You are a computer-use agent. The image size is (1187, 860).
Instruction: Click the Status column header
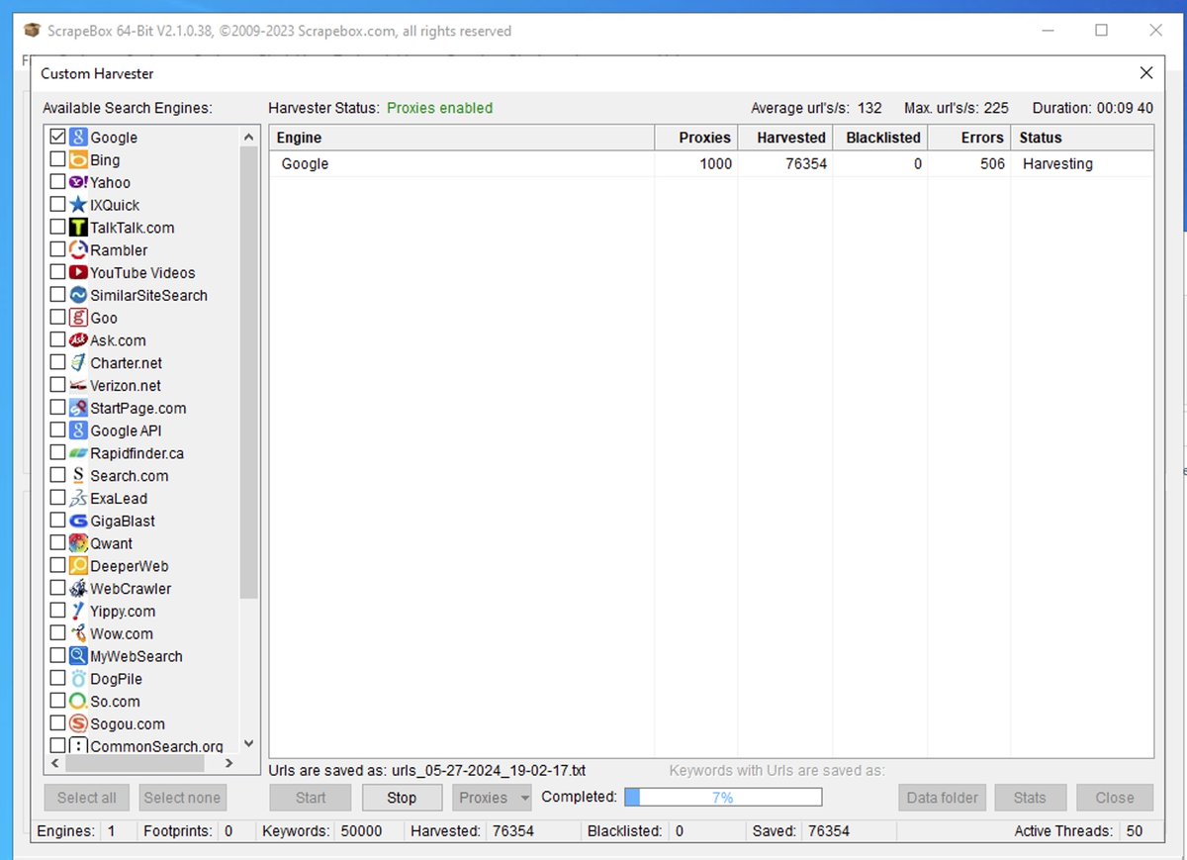click(x=1081, y=138)
